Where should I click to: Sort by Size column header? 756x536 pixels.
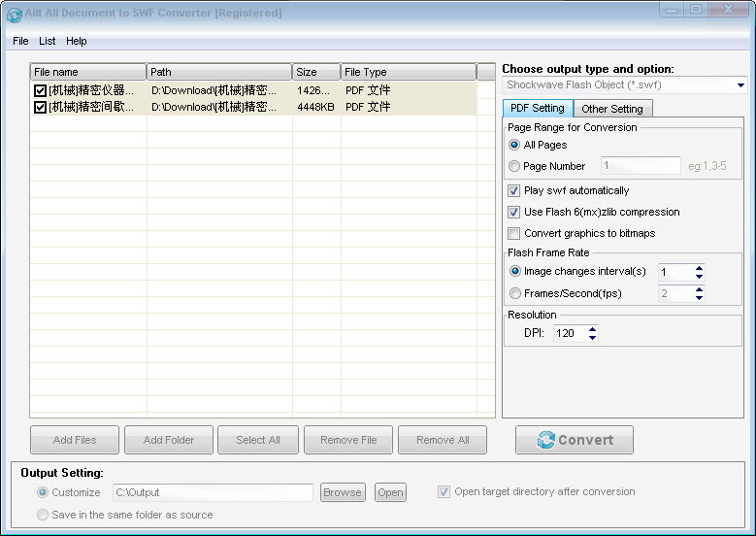(x=316, y=72)
